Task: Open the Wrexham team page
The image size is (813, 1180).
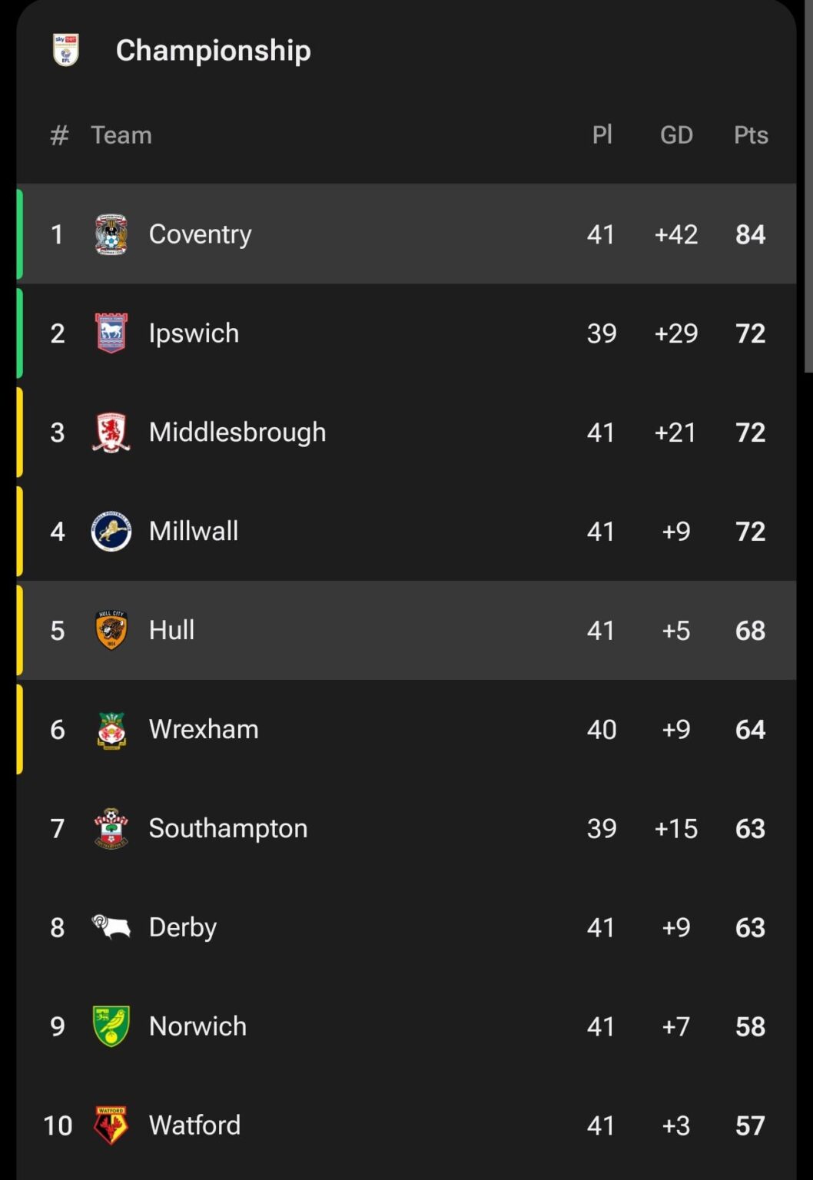Action: click(203, 729)
